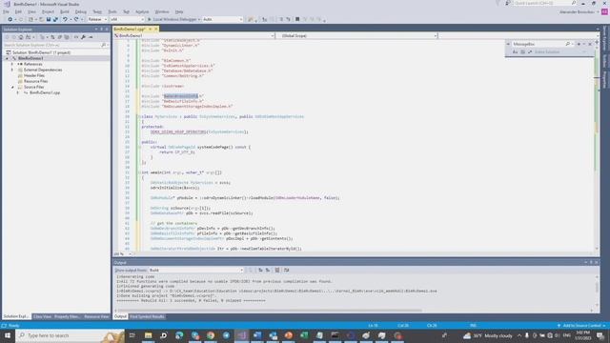The height and width of the screenshot is (343, 610).
Task: Switch to the BimRvDemo1.cpp editor tab
Action: tap(130, 29)
